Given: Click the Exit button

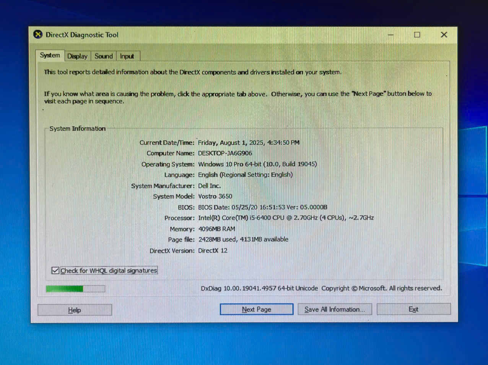Looking at the screenshot, I should click(x=413, y=309).
